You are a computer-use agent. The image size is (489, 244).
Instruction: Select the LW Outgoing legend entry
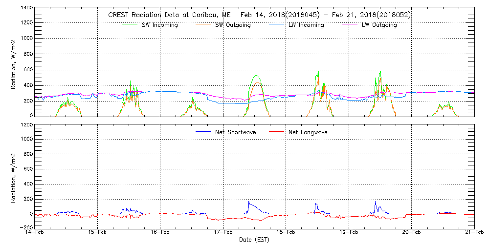[379, 25]
